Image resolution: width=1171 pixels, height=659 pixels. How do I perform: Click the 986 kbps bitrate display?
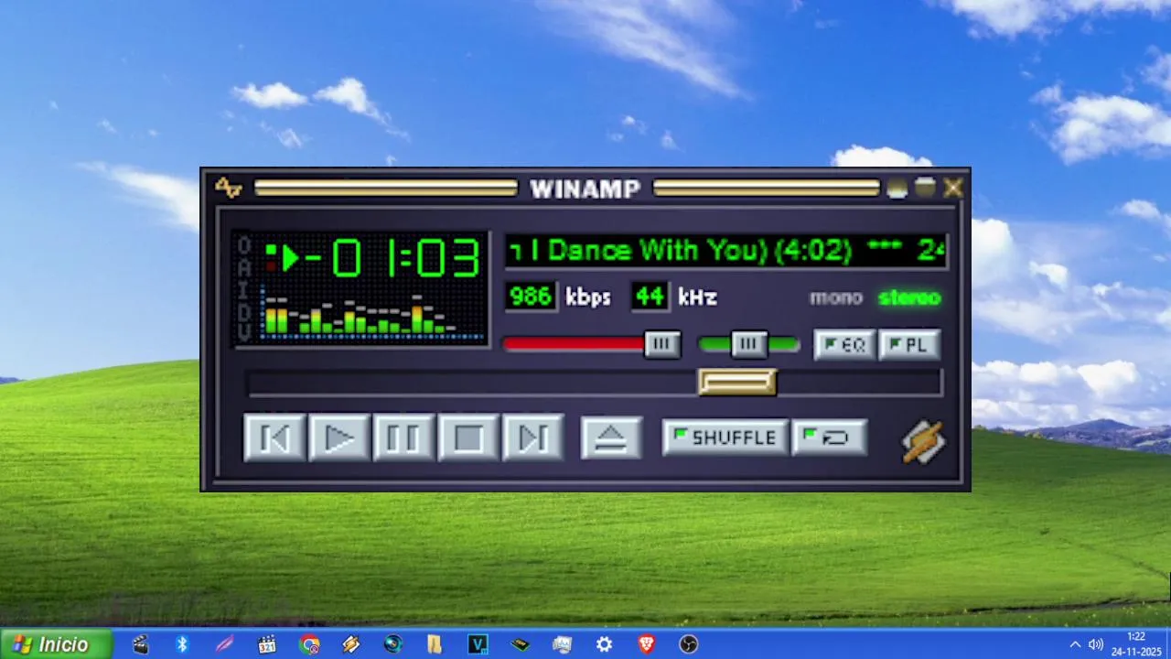(532, 297)
